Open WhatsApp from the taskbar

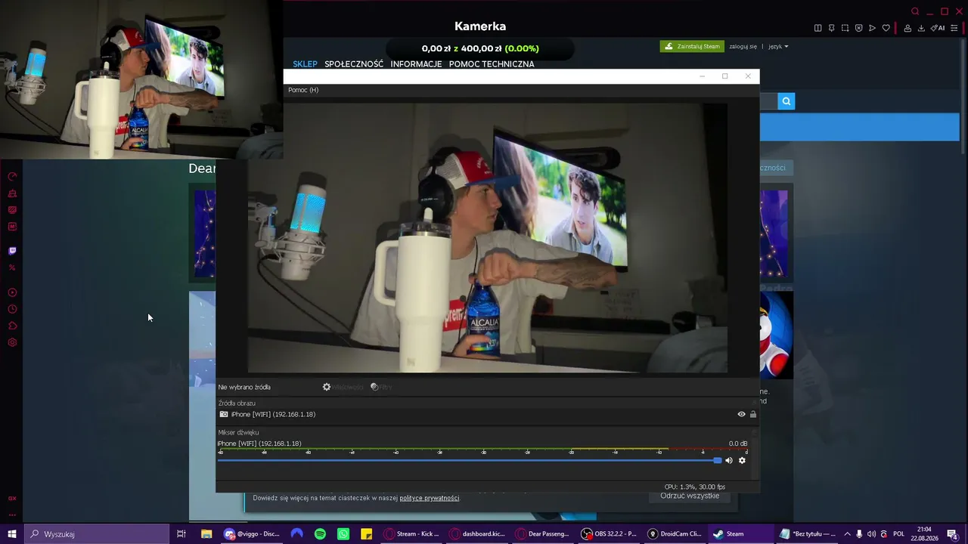(343, 534)
